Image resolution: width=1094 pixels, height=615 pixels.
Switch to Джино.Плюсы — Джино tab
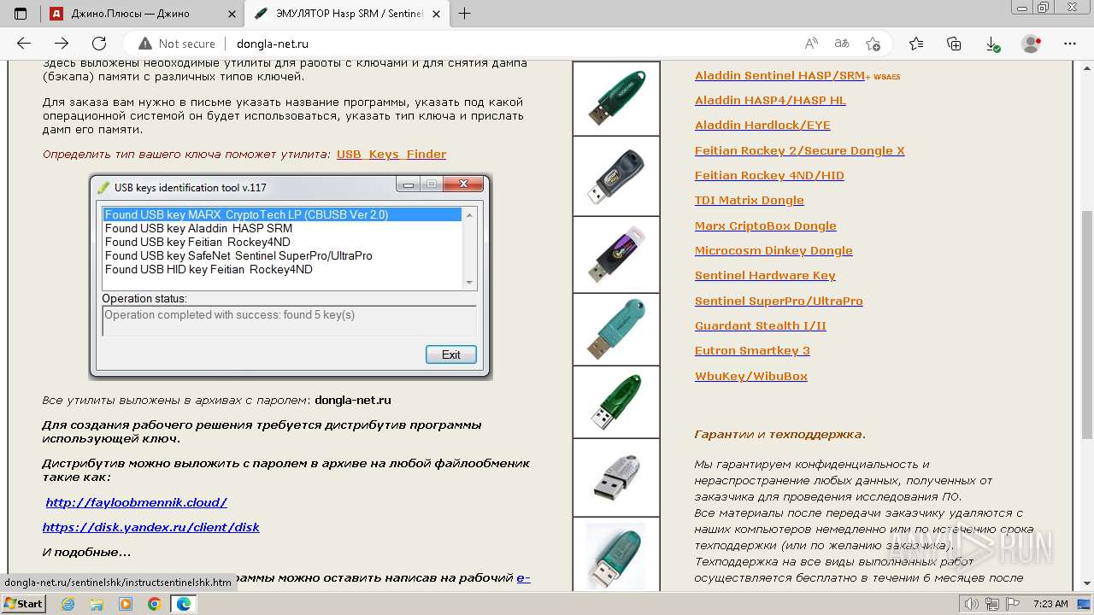(143, 14)
